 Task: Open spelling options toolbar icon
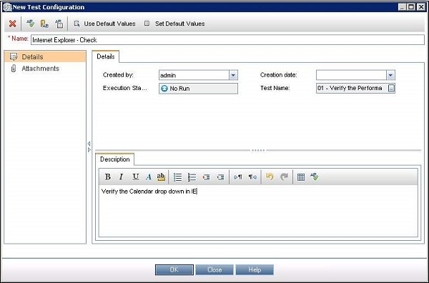pyautogui.click(x=59, y=24)
